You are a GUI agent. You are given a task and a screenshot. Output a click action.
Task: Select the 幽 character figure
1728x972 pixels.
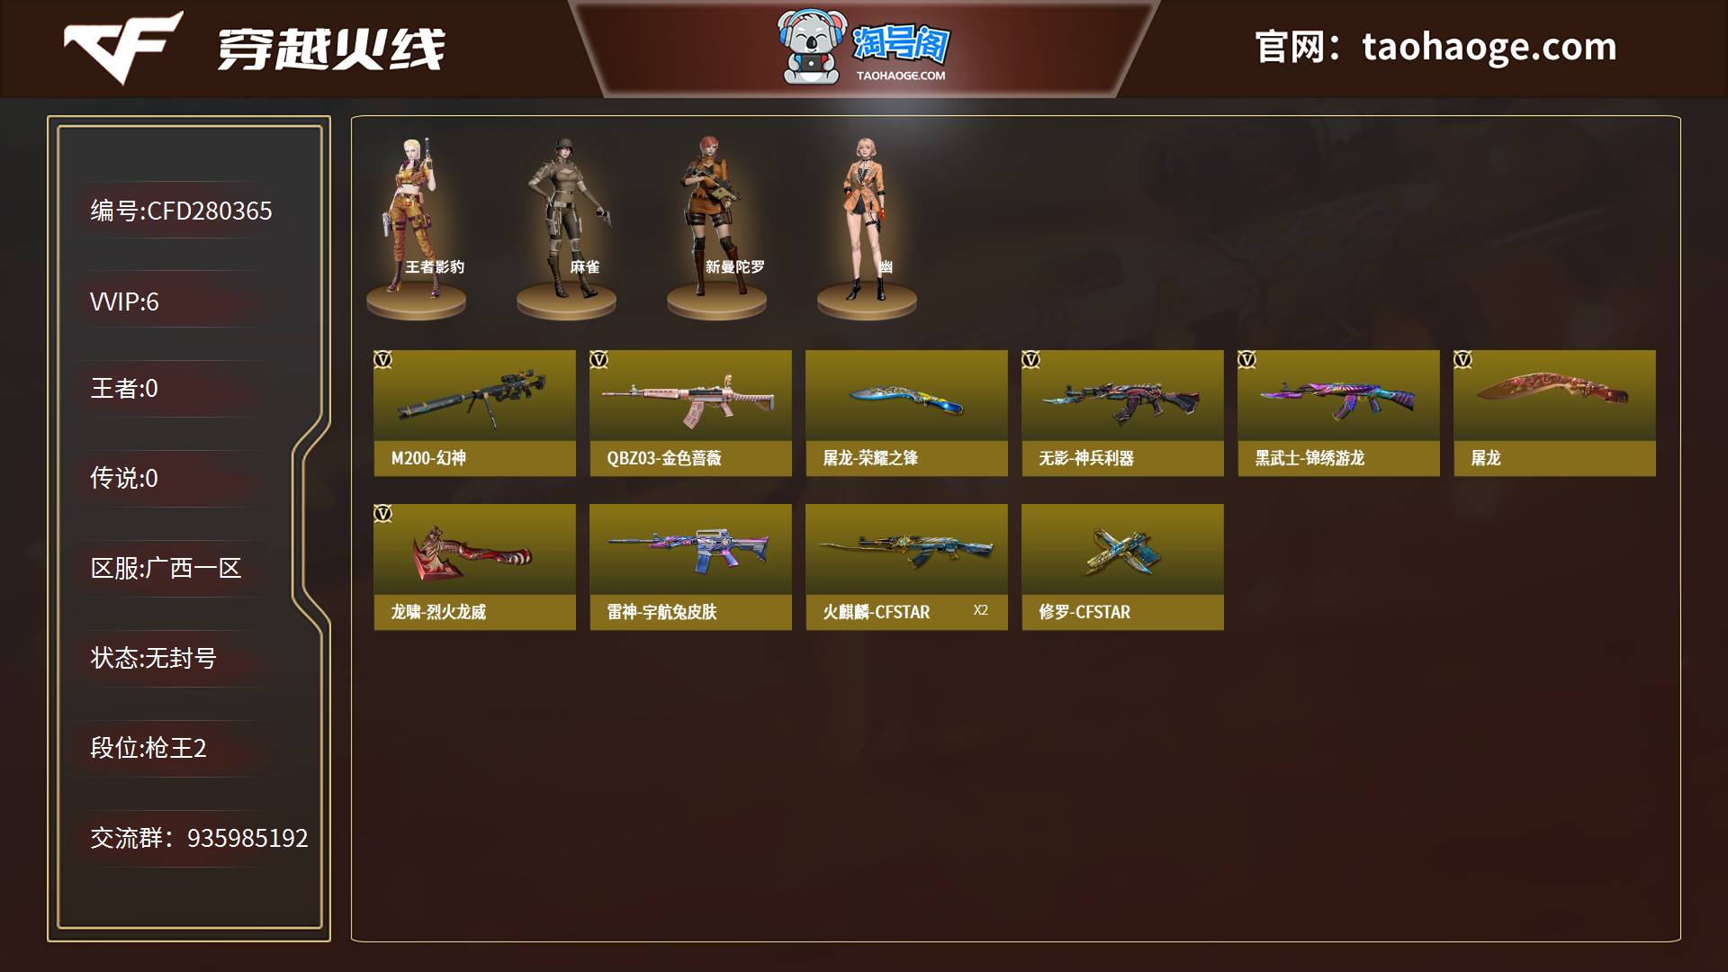867,225
